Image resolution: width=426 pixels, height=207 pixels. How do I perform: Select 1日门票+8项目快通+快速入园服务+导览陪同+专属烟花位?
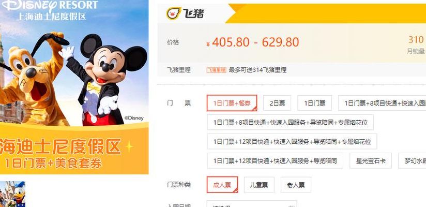point(290,122)
